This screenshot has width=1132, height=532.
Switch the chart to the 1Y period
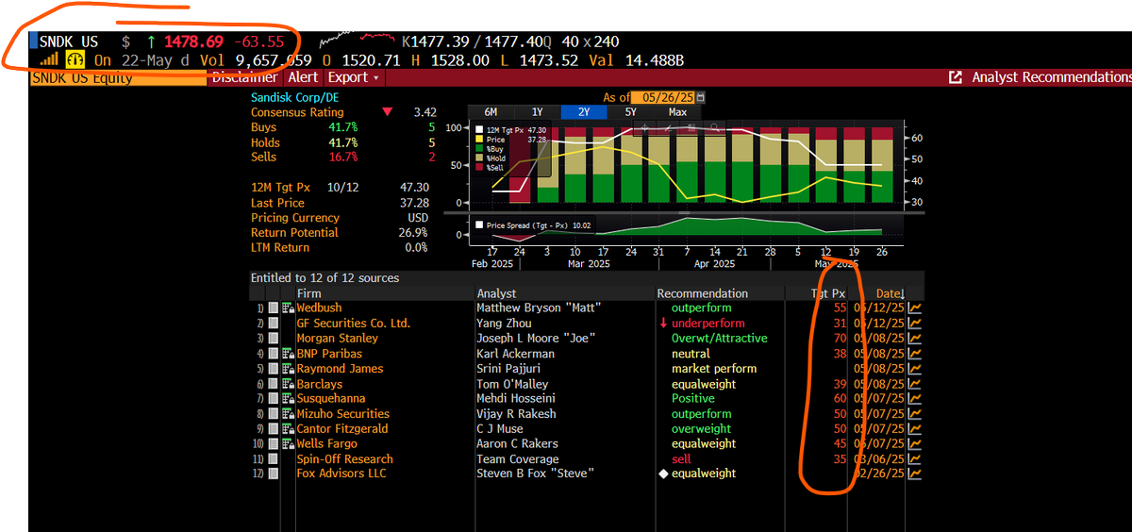537,111
